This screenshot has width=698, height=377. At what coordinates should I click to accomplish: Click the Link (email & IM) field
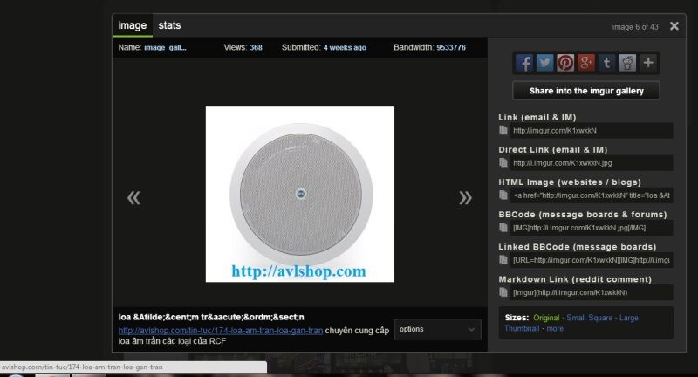592,130
